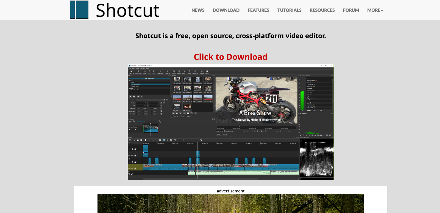Click the playlist update checkmark icon

click(x=180, y=113)
